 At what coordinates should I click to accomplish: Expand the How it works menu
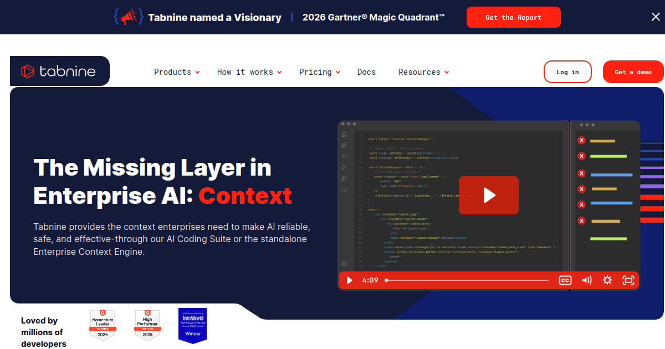(249, 72)
